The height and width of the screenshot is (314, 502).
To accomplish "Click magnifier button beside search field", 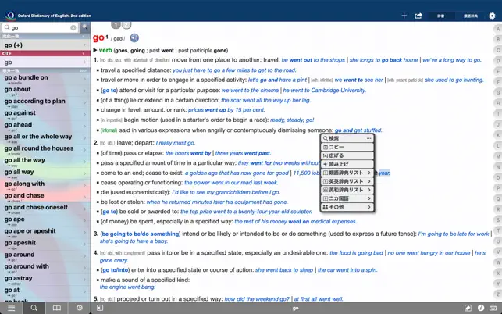I will pos(85,27).
